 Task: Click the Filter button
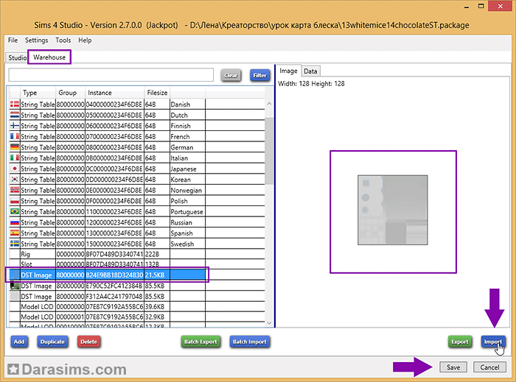(259, 75)
